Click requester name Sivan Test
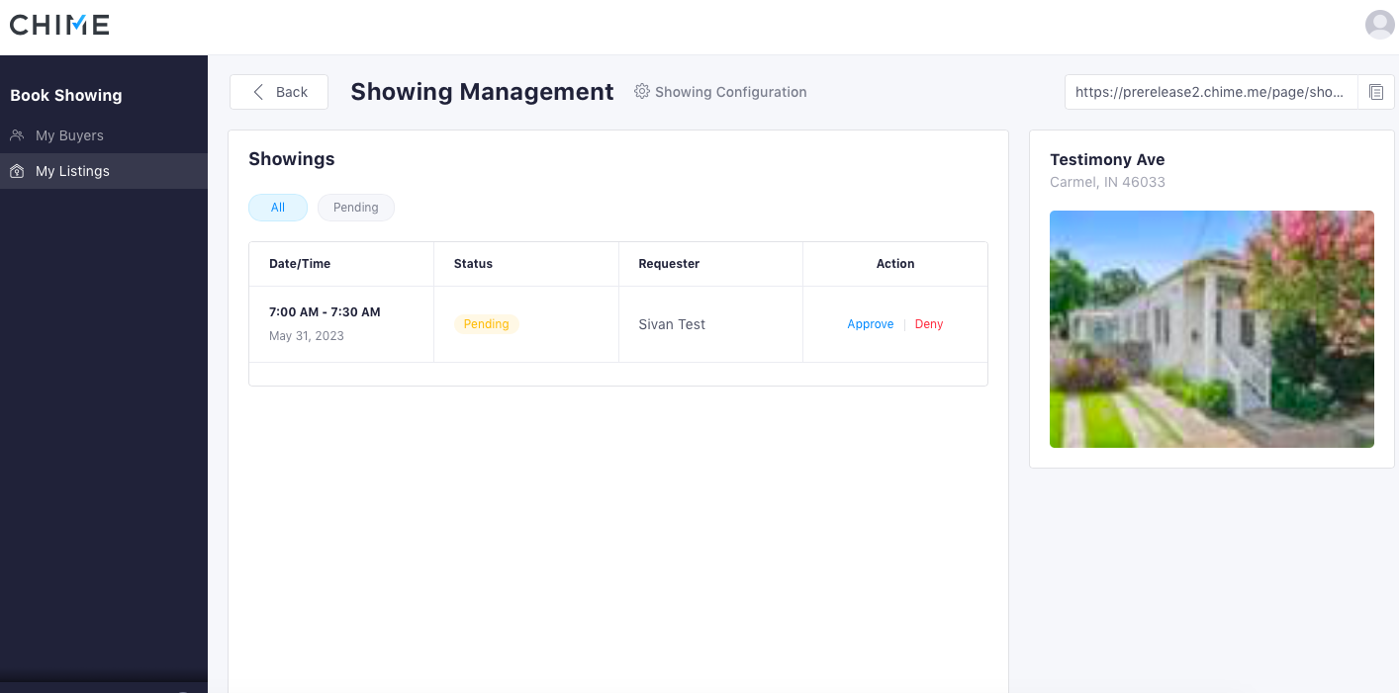This screenshot has height=693, width=1399. (x=672, y=324)
